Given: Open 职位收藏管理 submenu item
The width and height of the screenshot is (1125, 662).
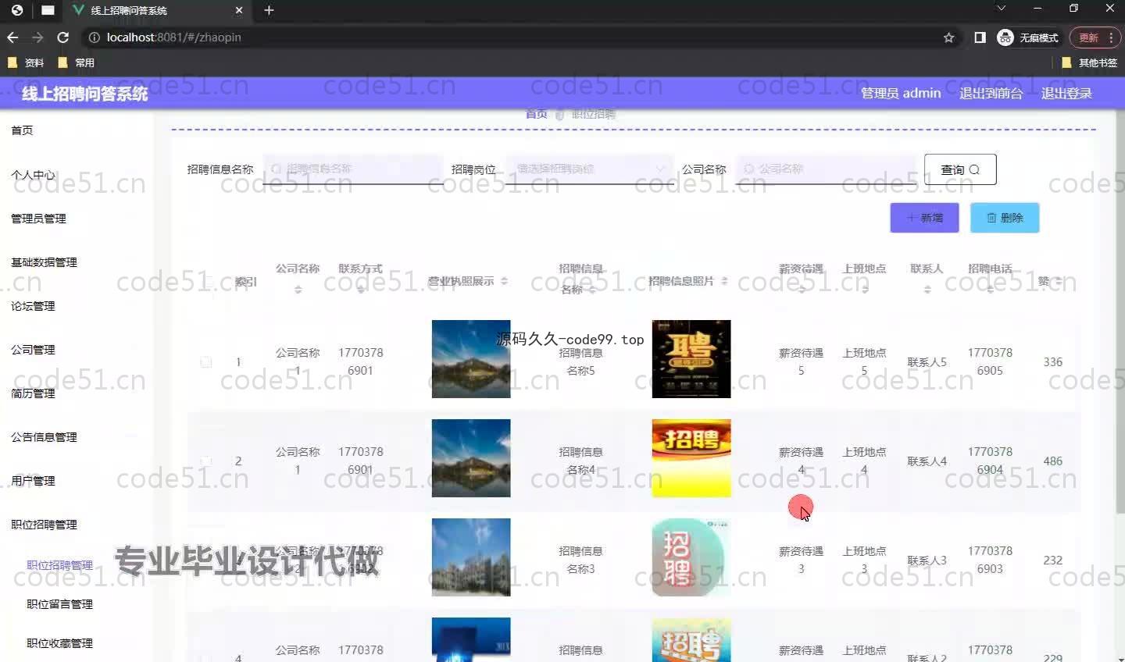Looking at the screenshot, I should pyautogui.click(x=59, y=643).
